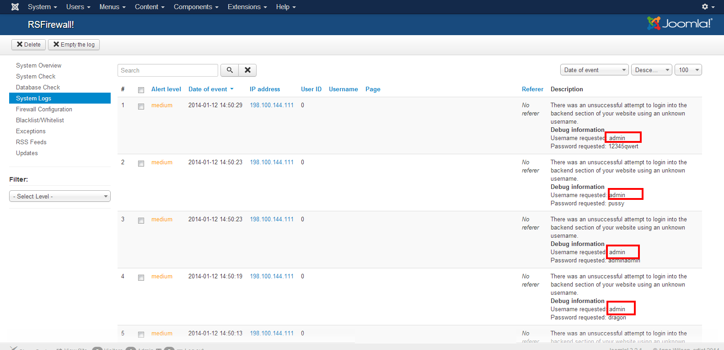Sort by IP address column
The width and height of the screenshot is (724, 350).
pos(265,89)
